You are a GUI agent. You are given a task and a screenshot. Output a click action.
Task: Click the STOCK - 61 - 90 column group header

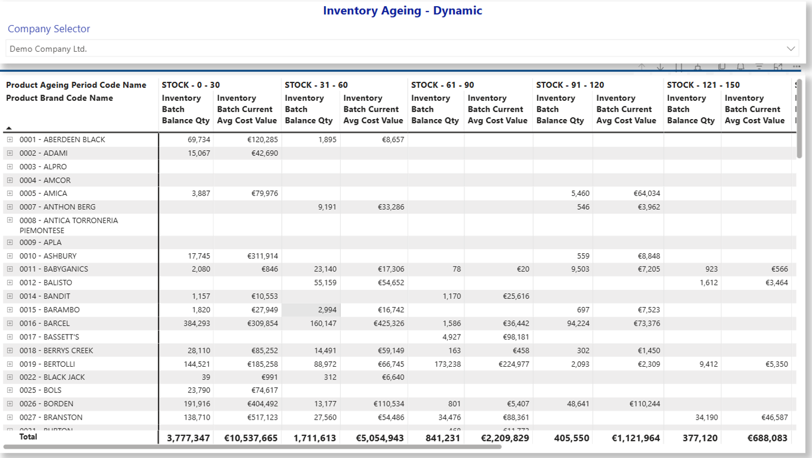[x=442, y=85]
